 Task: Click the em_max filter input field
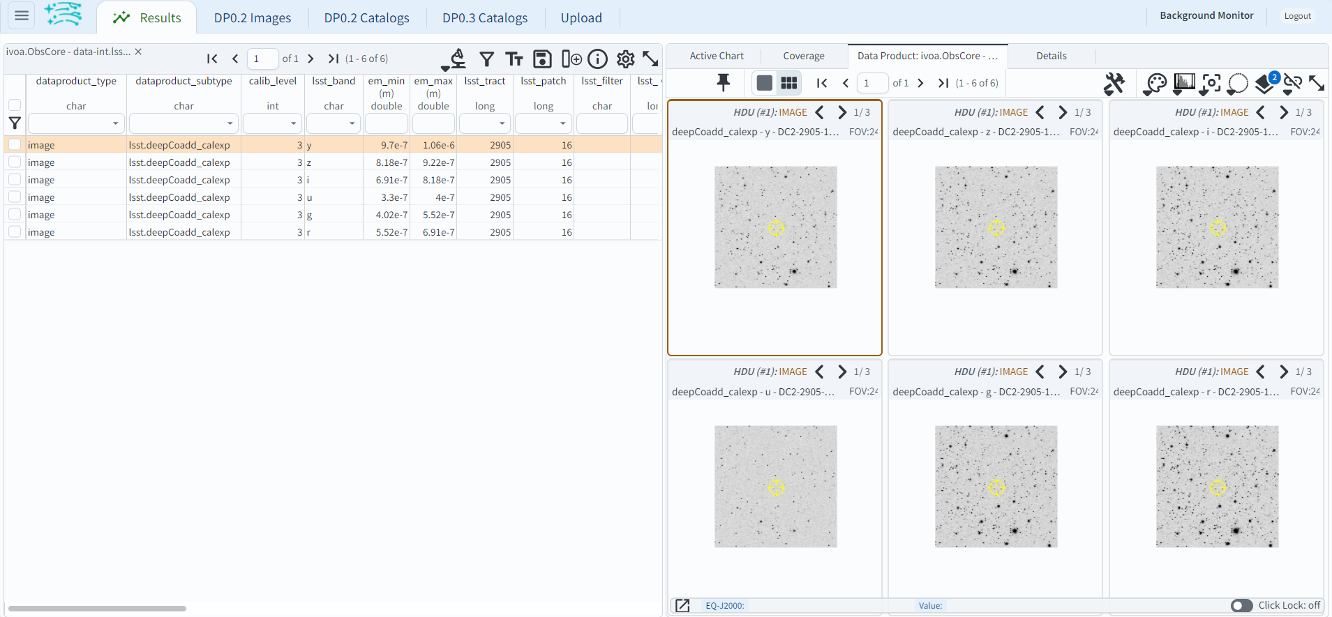point(433,123)
